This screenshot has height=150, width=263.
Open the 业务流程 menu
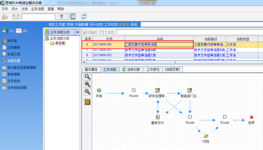tap(37, 9)
